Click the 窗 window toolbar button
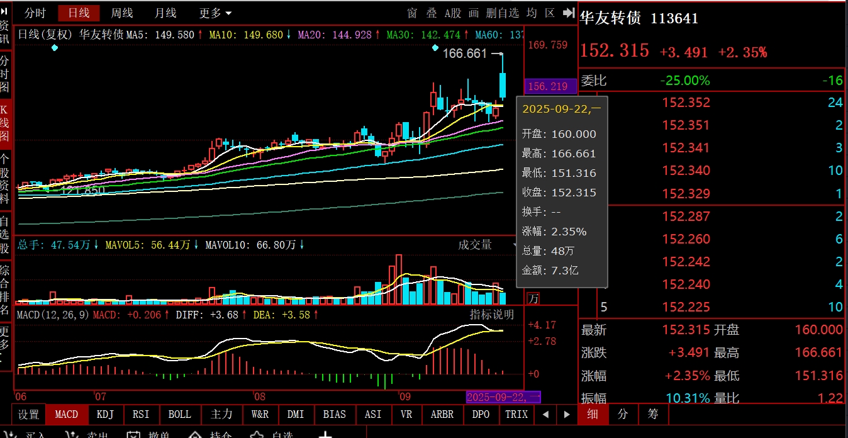This screenshot has width=848, height=438. click(x=412, y=13)
